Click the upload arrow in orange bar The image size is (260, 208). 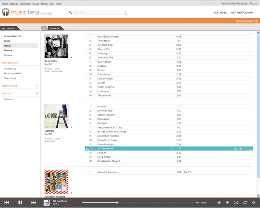(256, 21)
